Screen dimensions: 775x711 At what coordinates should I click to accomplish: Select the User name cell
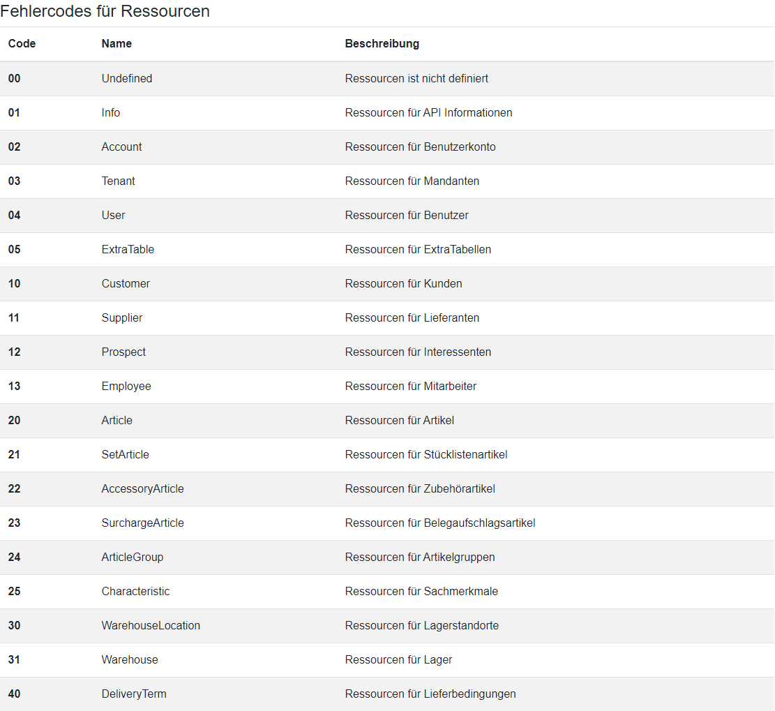point(113,215)
